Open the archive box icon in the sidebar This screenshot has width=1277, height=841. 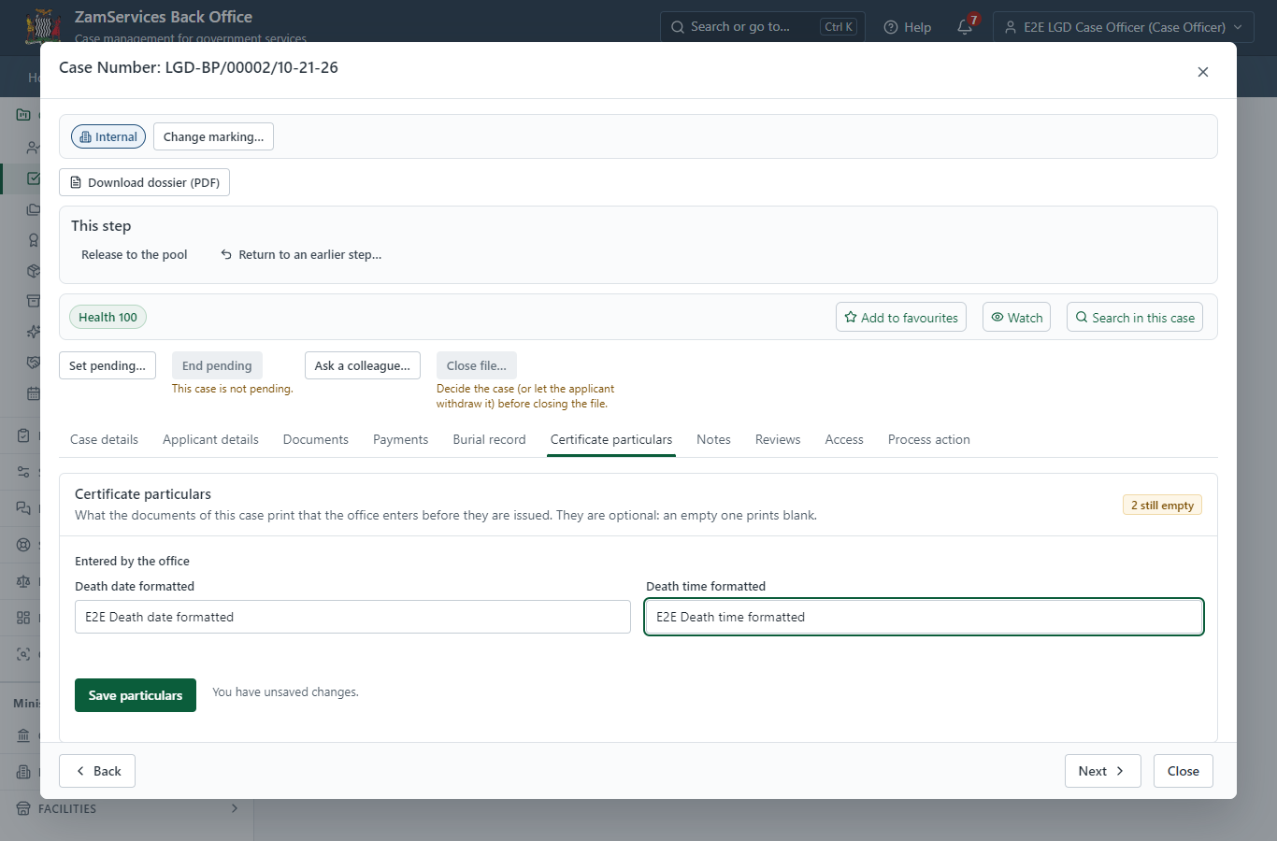(33, 301)
